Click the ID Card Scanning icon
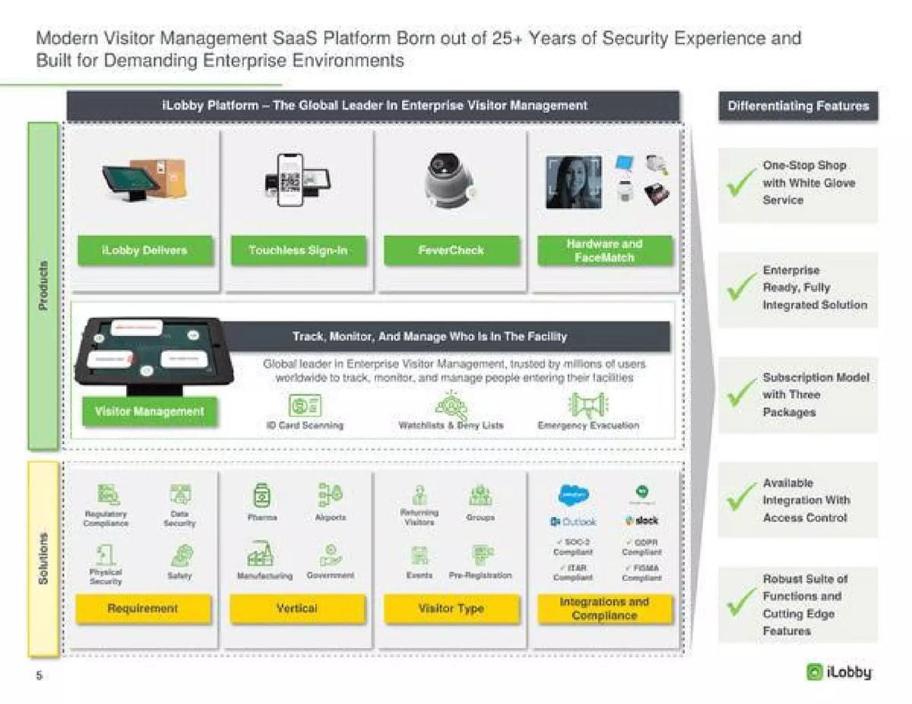The image size is (912, 704). coord(305,404)
